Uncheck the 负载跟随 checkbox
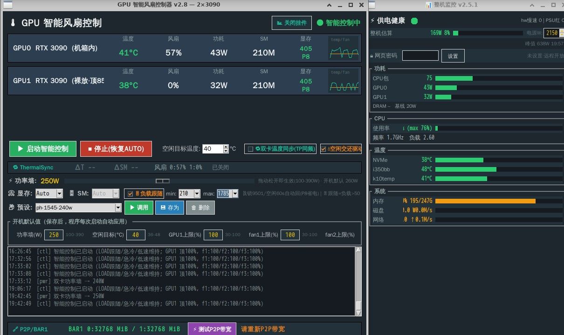Image resolution: width=564 pixels, height=335 pixels. tap(131, 194)
